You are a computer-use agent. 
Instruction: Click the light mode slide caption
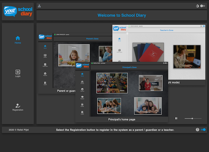(x=174, y=82)
